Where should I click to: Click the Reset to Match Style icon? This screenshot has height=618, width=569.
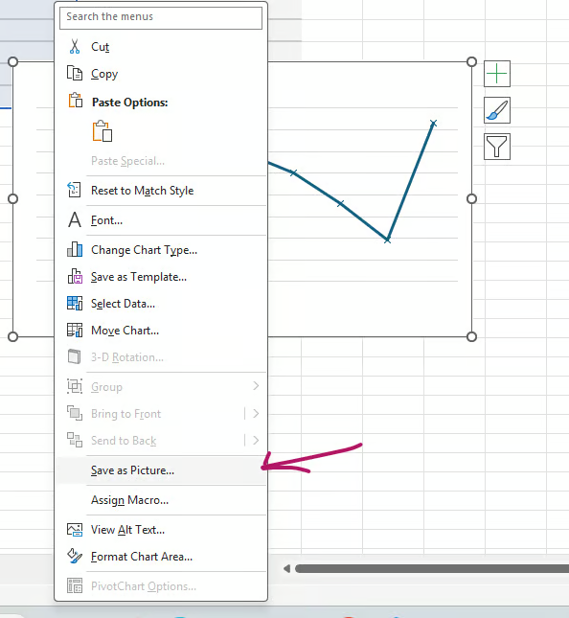click(74, 190)
